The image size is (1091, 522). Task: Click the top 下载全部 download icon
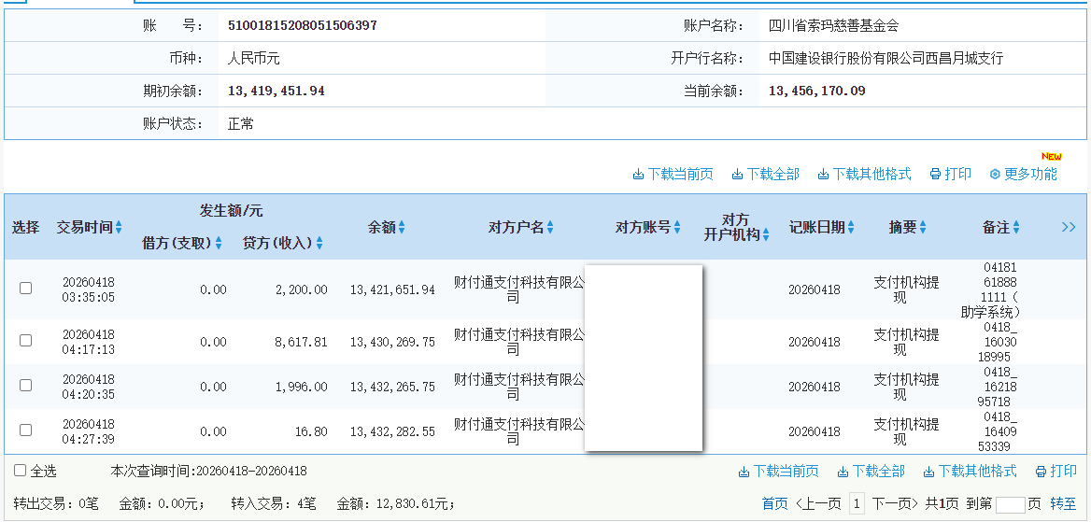pos(737,175)
